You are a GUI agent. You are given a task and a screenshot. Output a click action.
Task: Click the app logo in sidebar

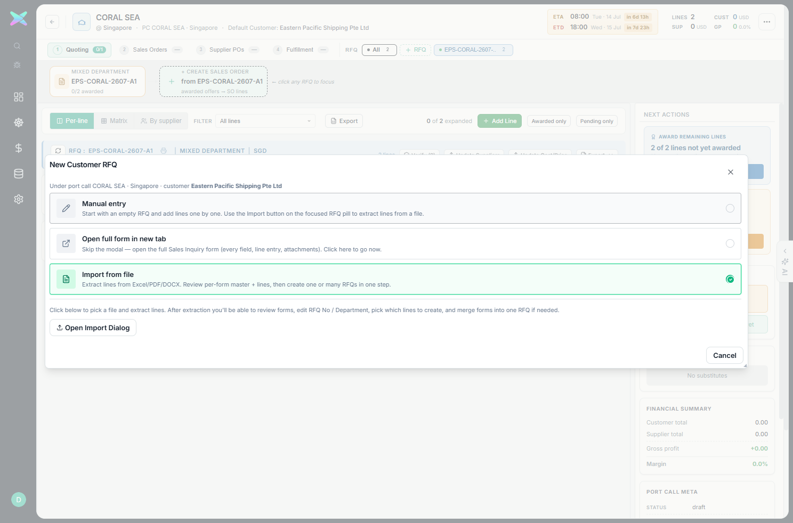(19, 19)
